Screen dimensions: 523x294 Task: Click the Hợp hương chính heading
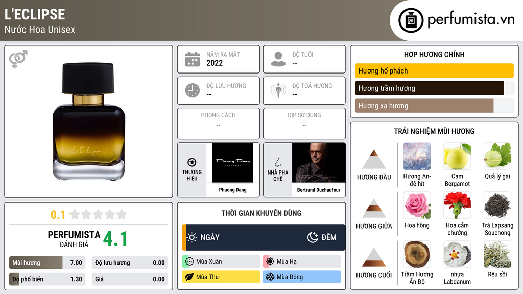click(434, 54)
